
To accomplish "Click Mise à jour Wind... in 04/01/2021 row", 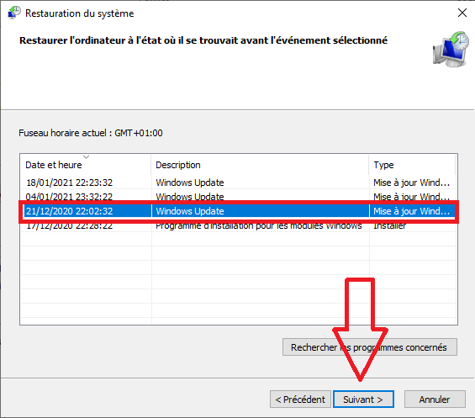I will pyautogui.click(x=411, y=197).
